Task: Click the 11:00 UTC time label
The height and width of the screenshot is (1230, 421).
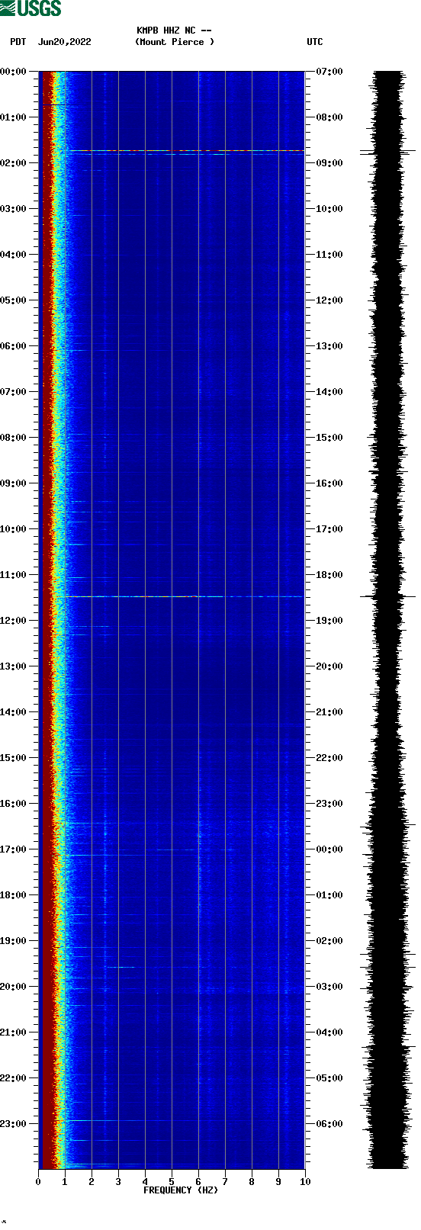Action: point(329,255)
